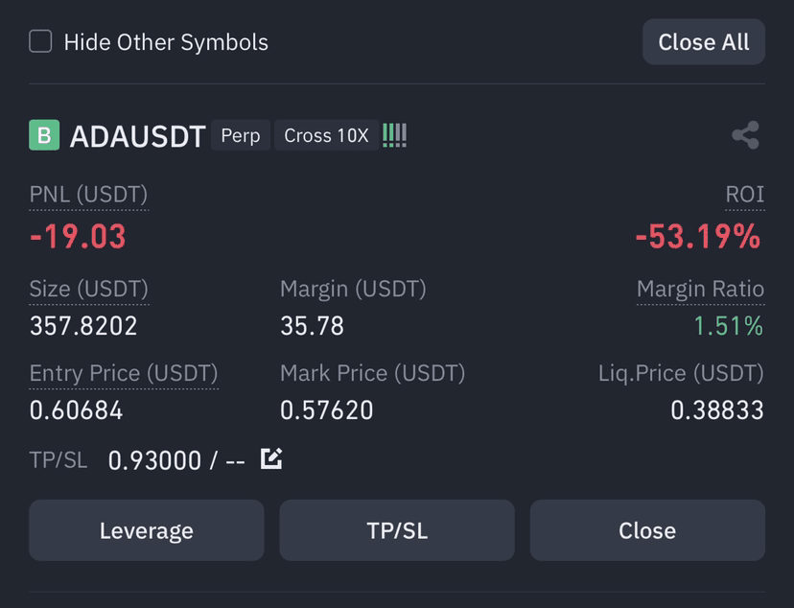
Task: Tap the risk-level bars indicator icon
Action: pos(394,135)
